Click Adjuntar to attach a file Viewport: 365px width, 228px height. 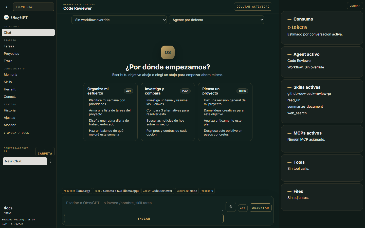click(261, 208)
